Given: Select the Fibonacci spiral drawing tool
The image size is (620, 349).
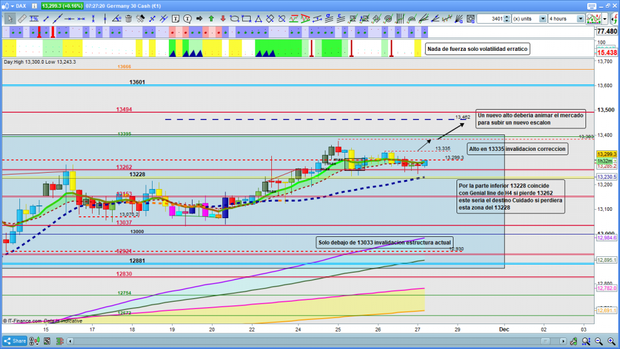Looking at the screenshot, I should [x=387, y=19].
